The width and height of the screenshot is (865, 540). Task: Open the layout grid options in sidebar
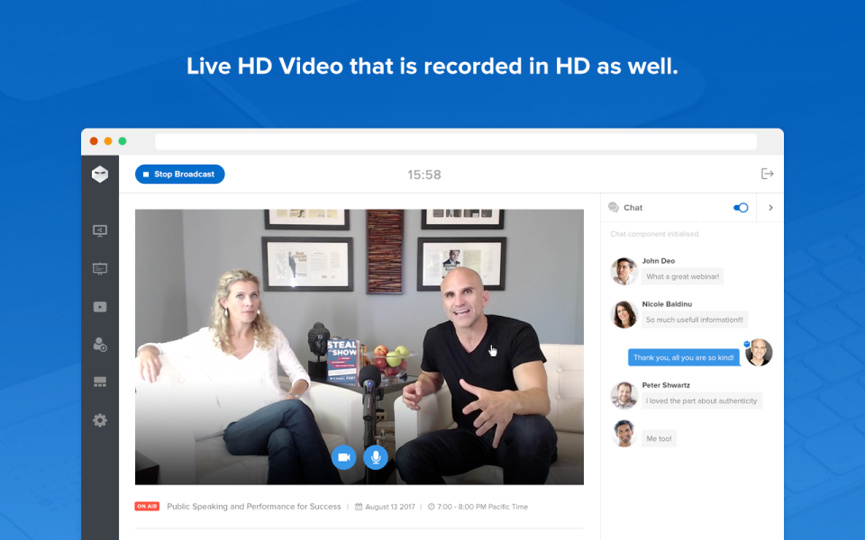point(99,382)
